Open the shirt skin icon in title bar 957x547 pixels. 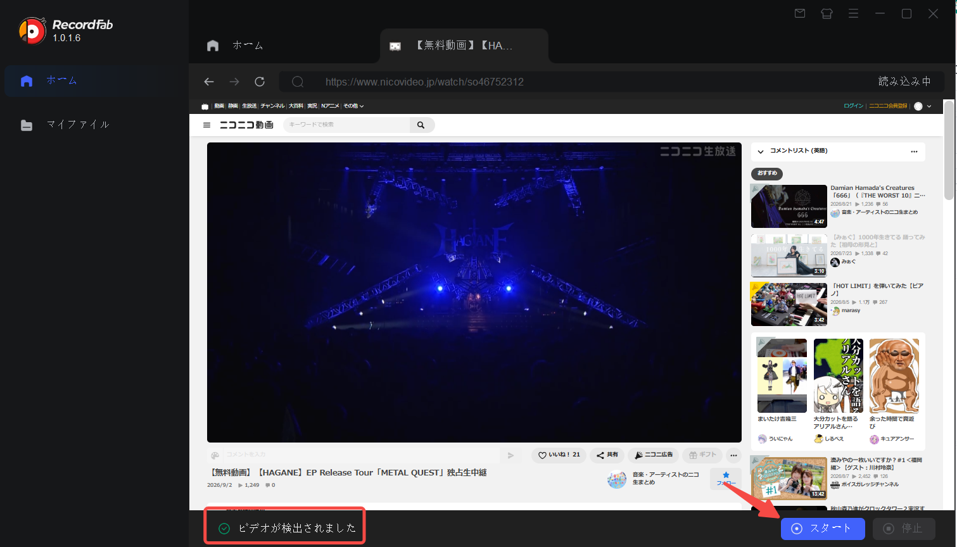pyautogui.click(x=827, y=13)
